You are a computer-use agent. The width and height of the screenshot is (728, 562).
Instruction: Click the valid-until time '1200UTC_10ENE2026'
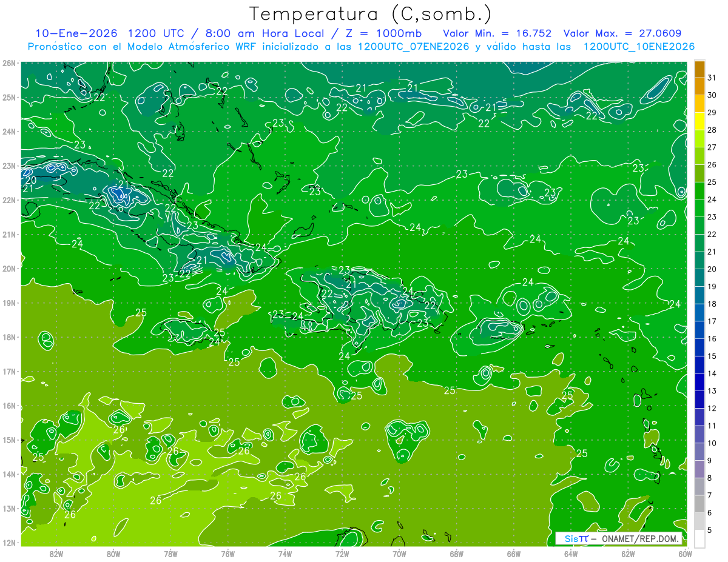[x=639, y=47]
